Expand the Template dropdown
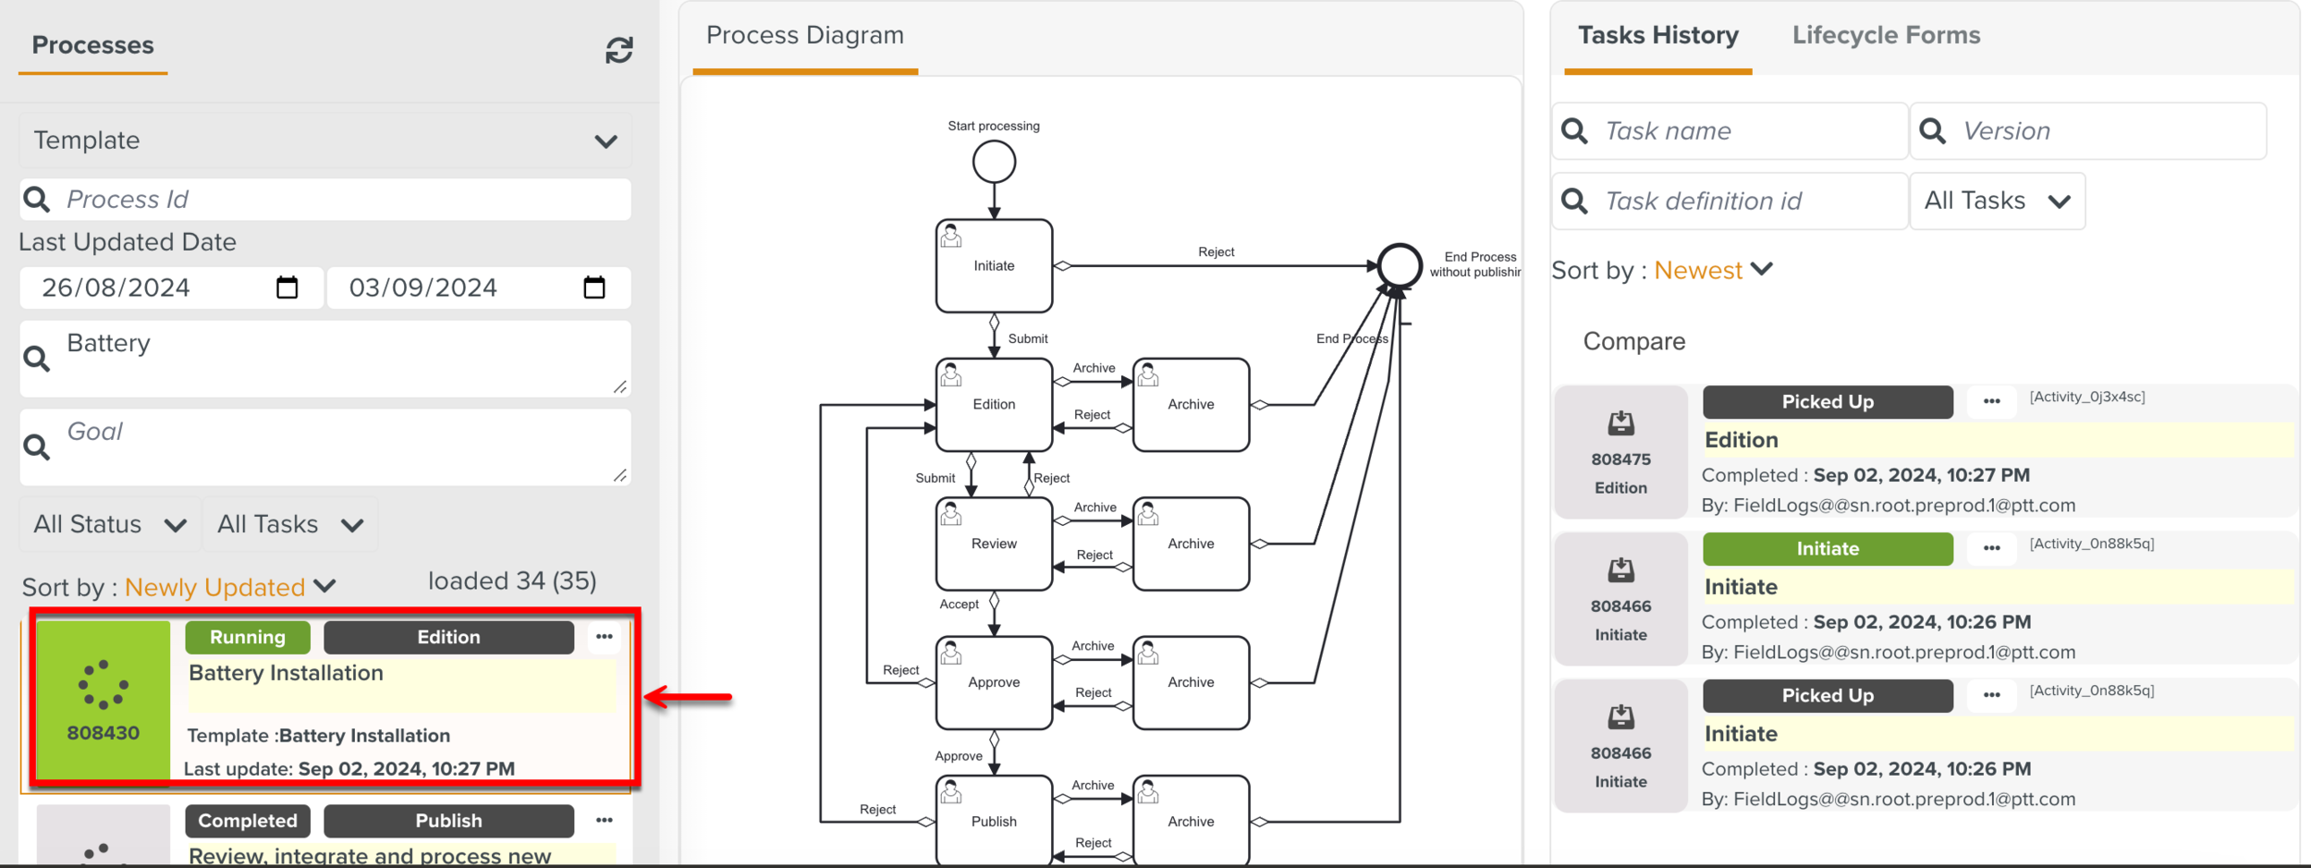The height and width of the screenshot is (868, 2311). (x=606, y=141)
